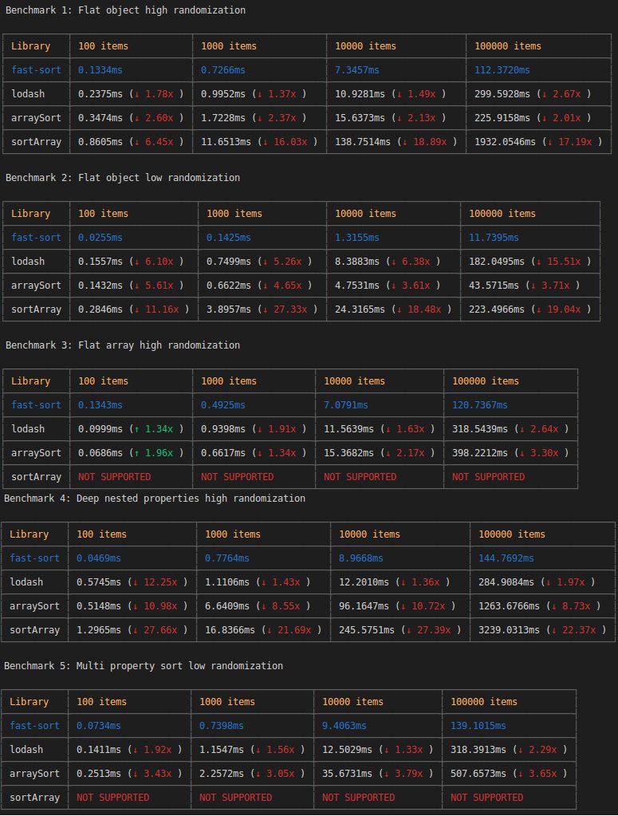Screen dimensions: 618x816
Task: Click the 144.7692ms fast-sort value
Action: point(506,558)
